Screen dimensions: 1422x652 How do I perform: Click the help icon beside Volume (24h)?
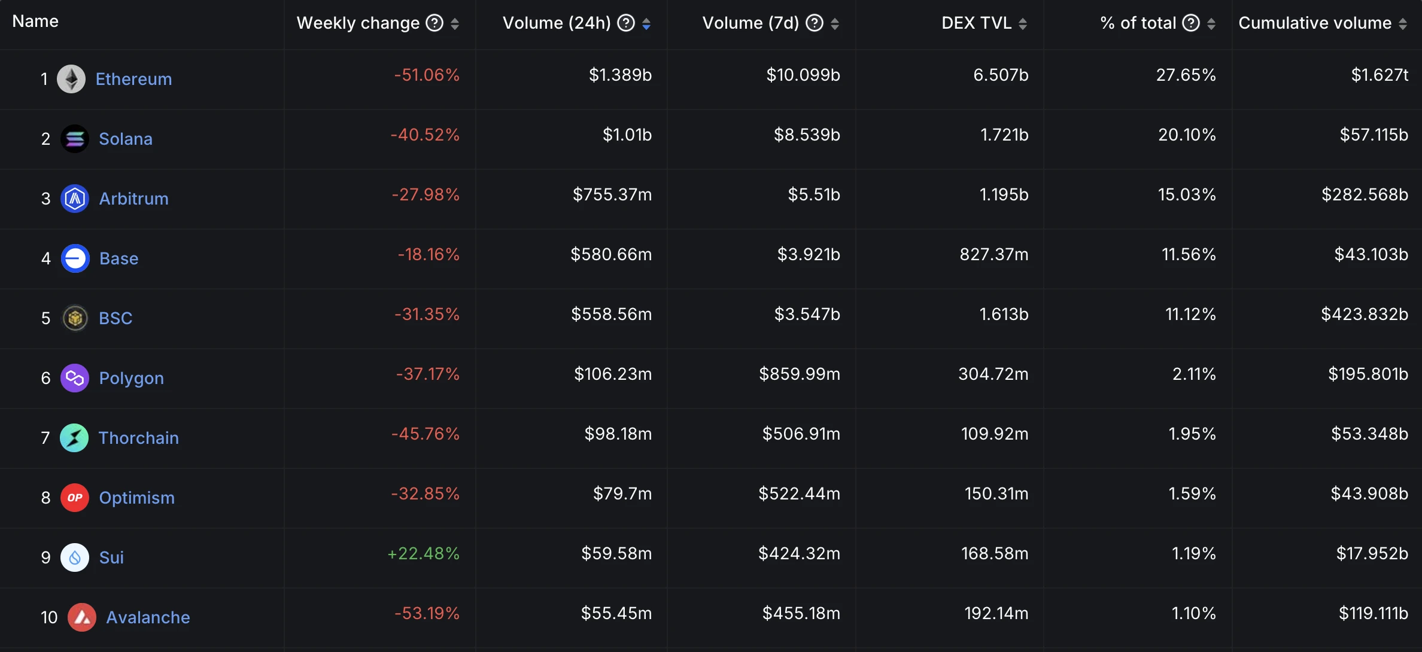point(626,23)
